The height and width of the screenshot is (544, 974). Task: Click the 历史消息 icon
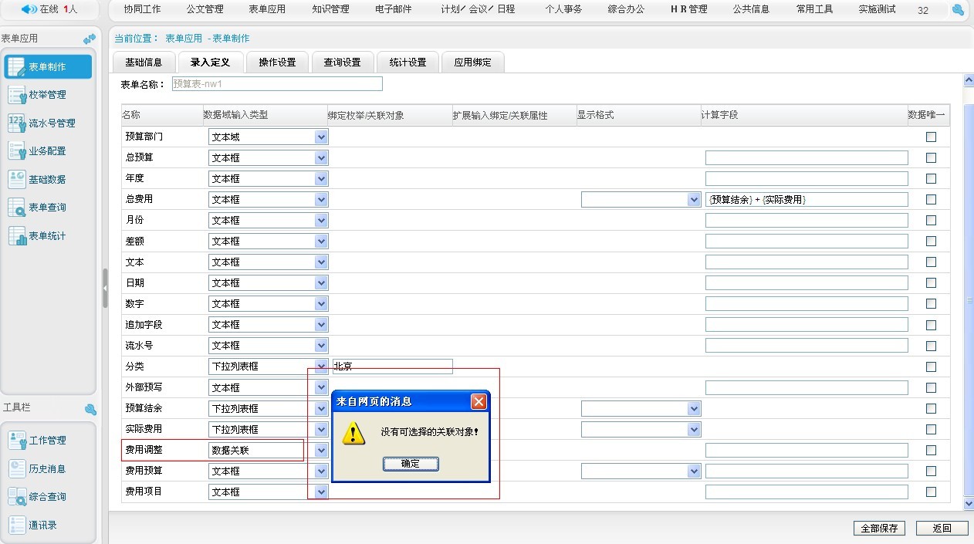(x=17, y=468)
